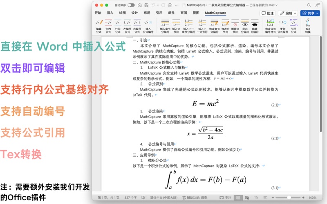The height and width of the screenshot is (204, 327).
Task: Click the 编辑公式 (edit formula) icon
Action: coord(99,26)
